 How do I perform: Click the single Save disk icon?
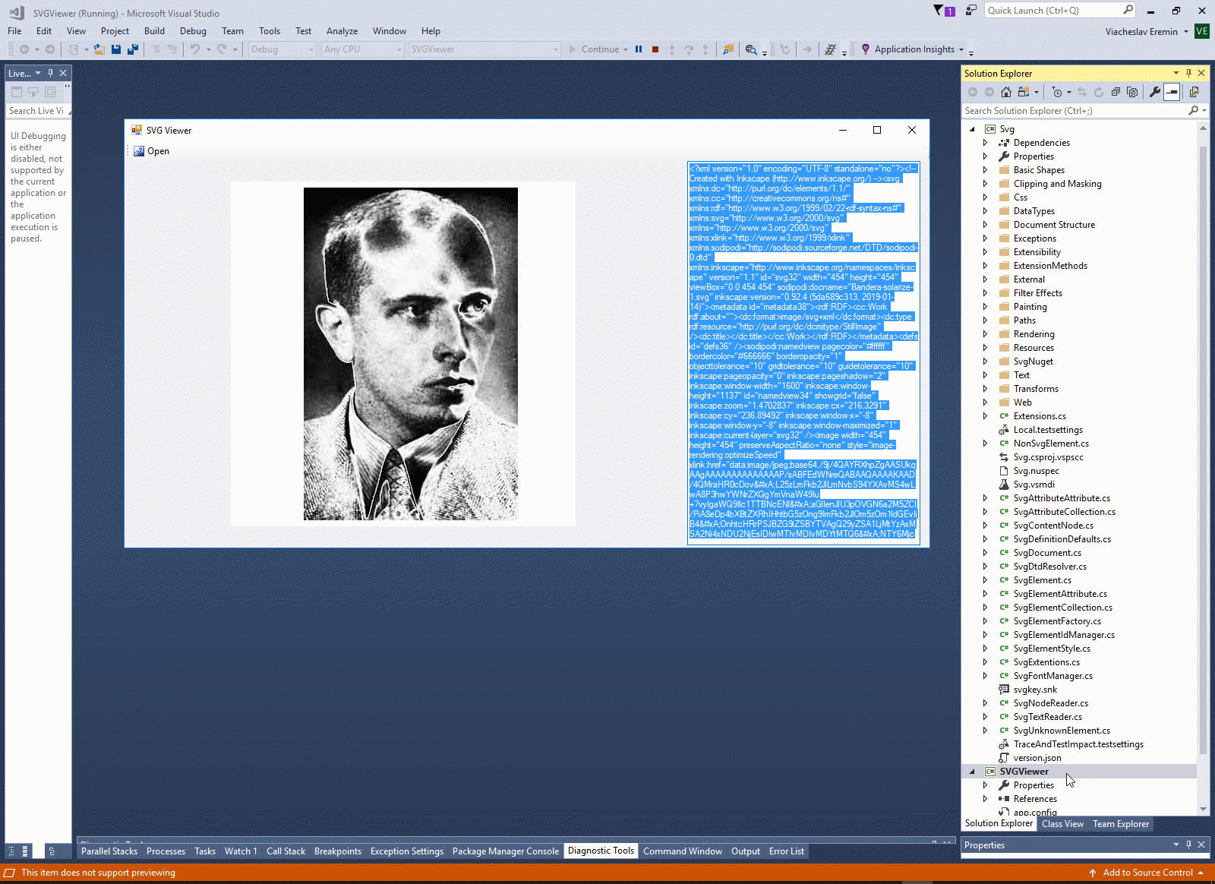tap(116, 49)
